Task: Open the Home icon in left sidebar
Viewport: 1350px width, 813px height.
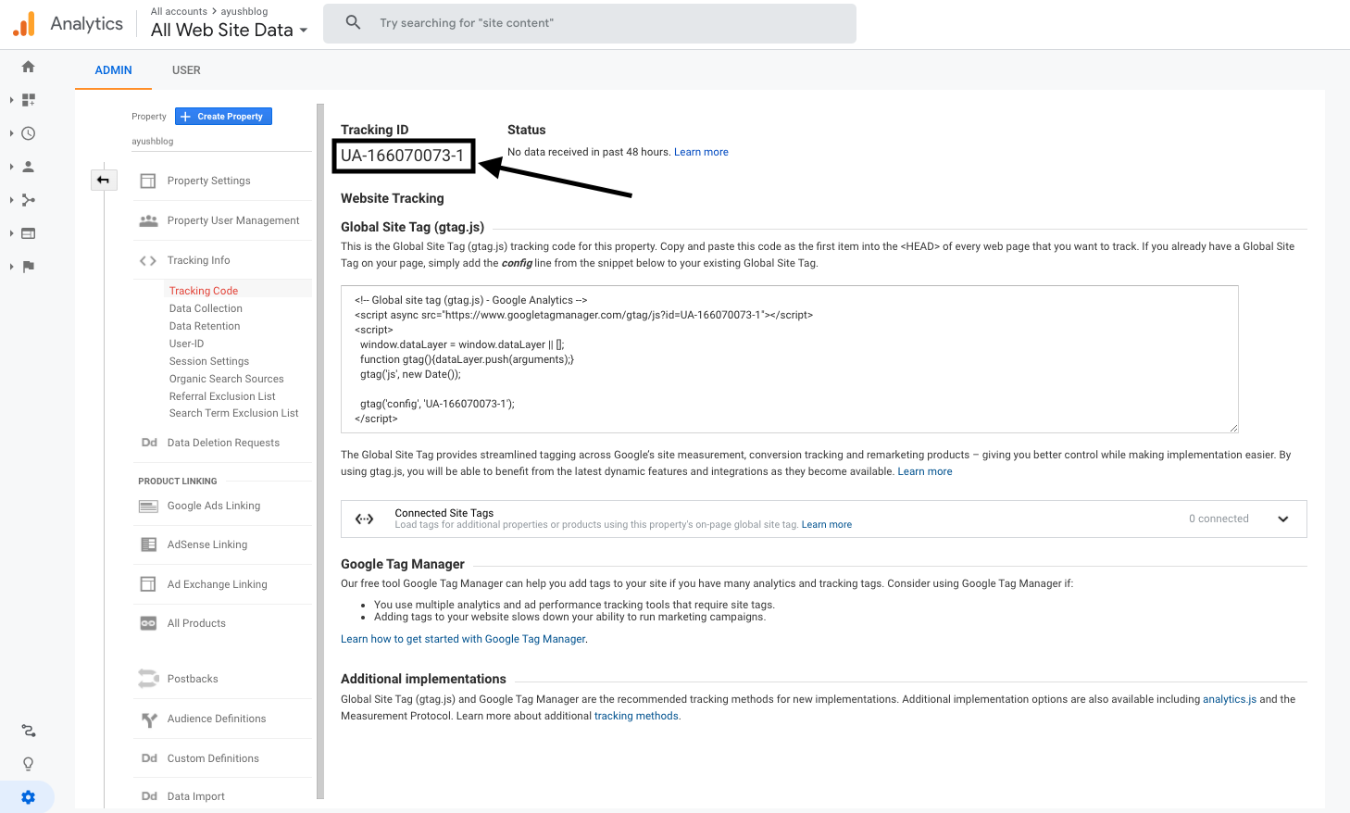Action: point(29,67)
